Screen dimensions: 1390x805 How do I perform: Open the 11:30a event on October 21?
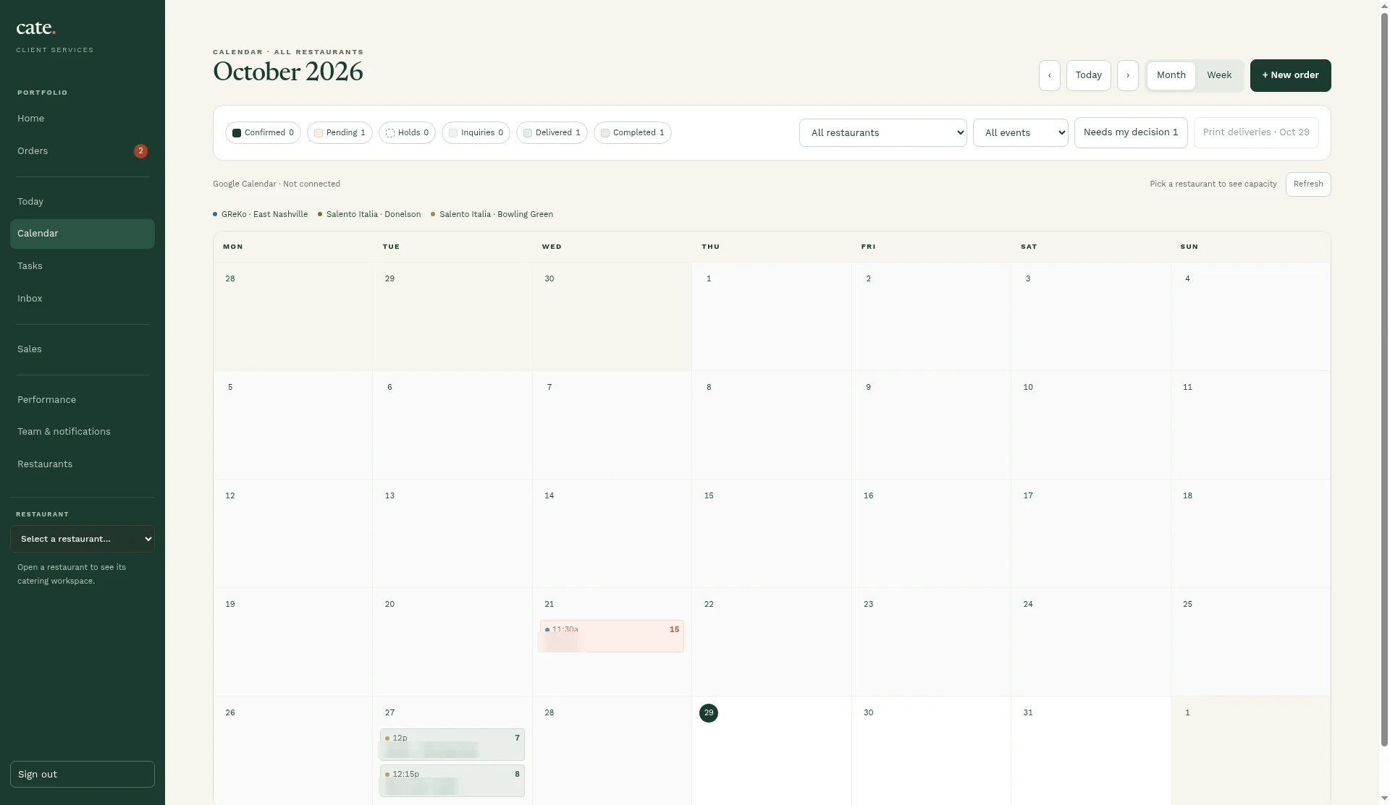612,636
